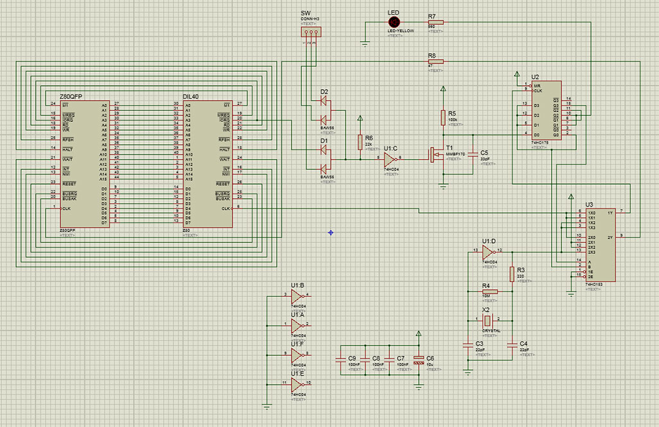Select the 22pF capacitor C3

point(467,345)
